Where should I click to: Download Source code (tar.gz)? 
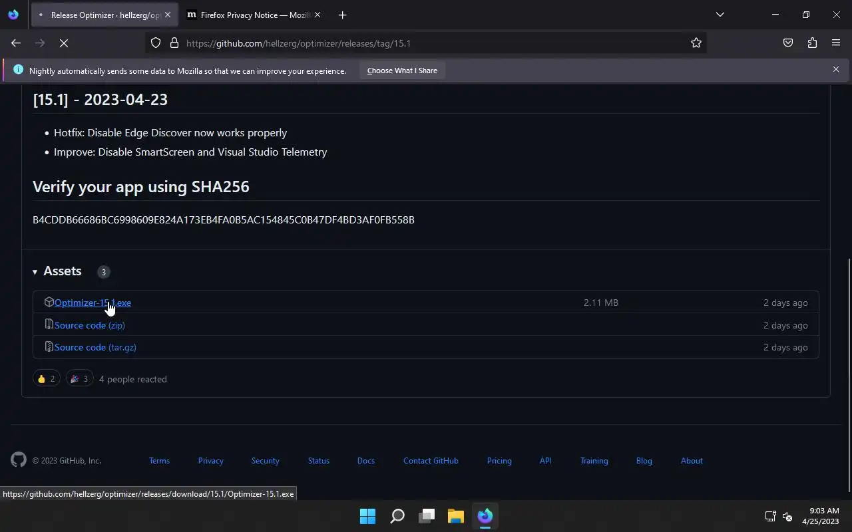(95, 347)
